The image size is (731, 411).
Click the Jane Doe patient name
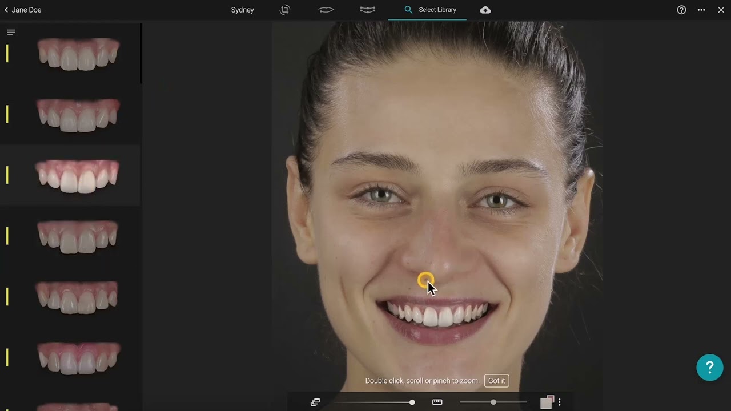tap(26, 10)
